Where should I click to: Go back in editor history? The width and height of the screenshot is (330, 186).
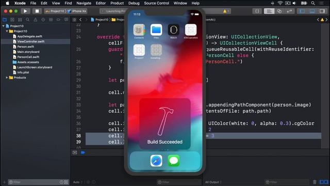click(x=80, y=20)
